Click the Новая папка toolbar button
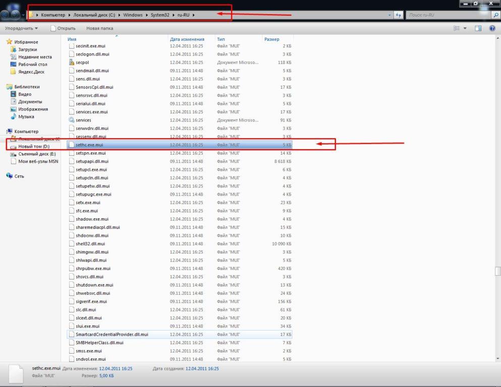 click(100, 28)
